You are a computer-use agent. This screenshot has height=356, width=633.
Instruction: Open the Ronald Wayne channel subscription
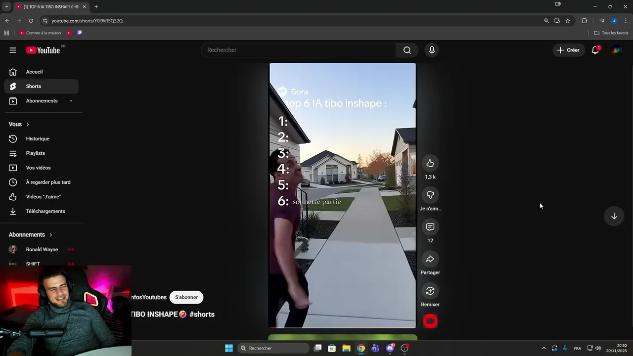42,250
